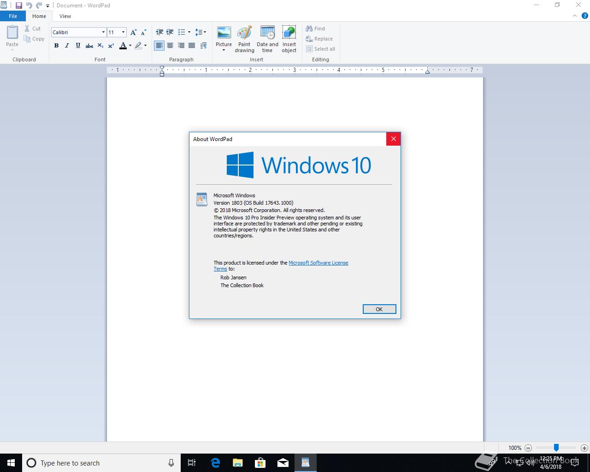The image size is (590, 472).
Task: Click the Undo arrow in title bar
Action: click(x=29, y=6)
